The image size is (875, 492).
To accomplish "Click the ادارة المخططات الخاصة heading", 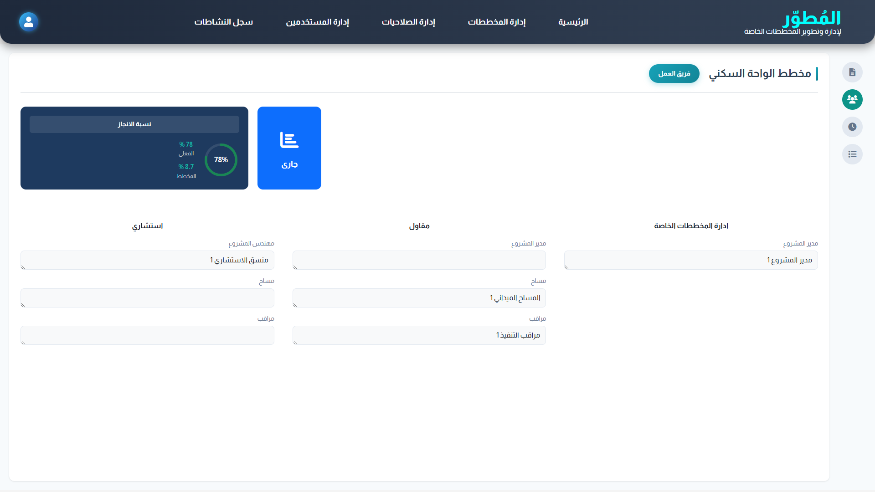I will [x=691, y=226].
